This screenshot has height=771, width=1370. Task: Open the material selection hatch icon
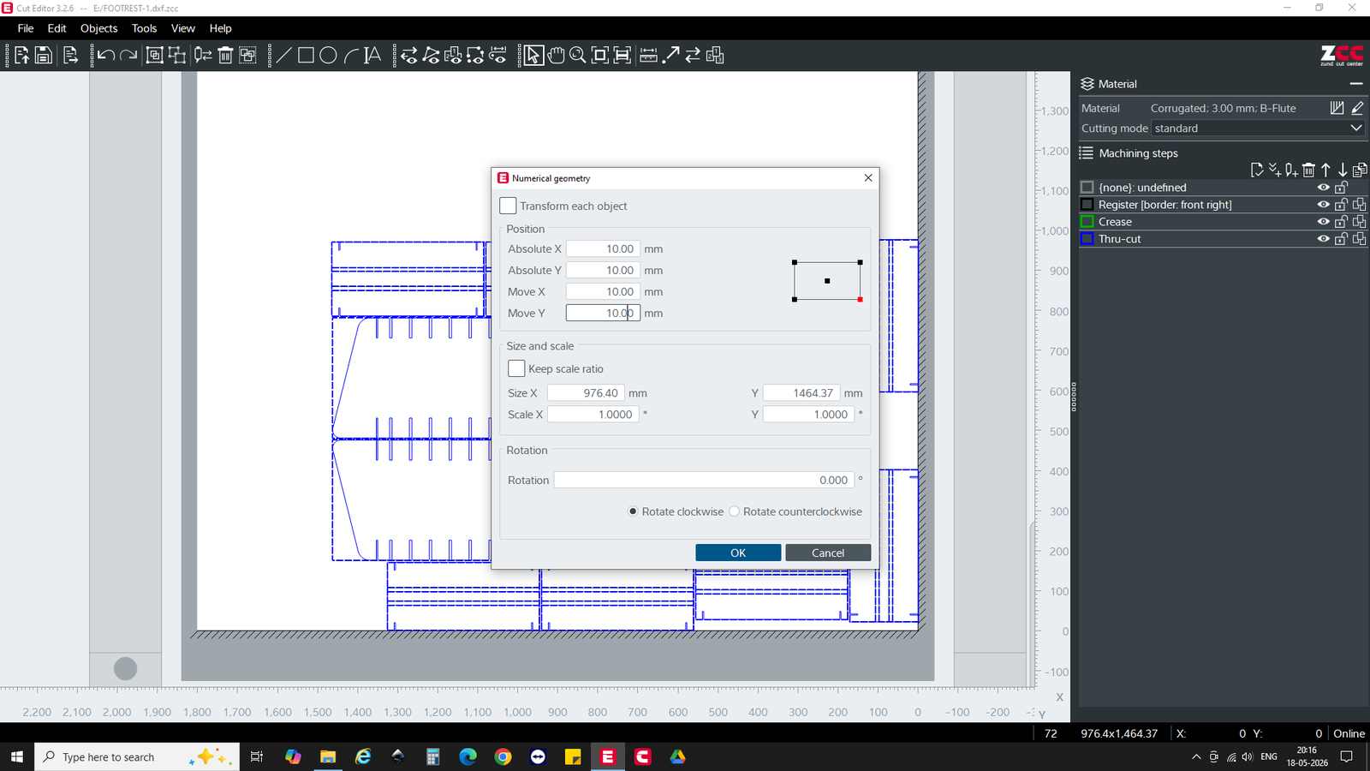click(1337, 108)
